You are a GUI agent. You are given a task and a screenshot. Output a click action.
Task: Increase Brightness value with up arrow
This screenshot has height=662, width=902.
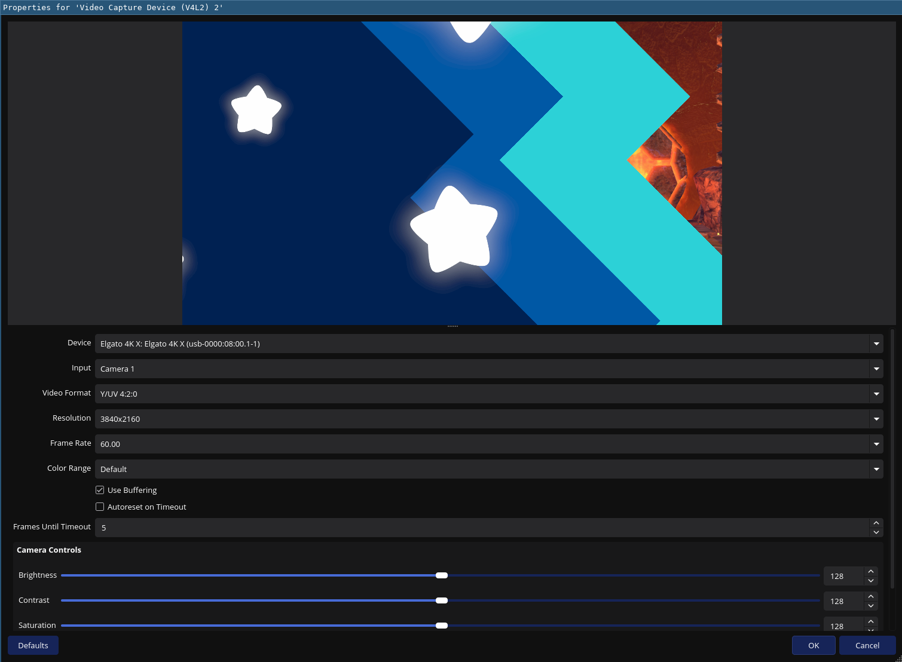pyautogui.click(x=871, y=572)
